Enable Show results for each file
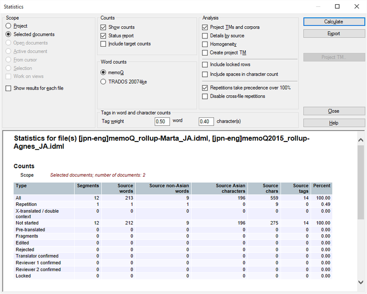Viewport: 367px width, 294px height. [8, 88]
